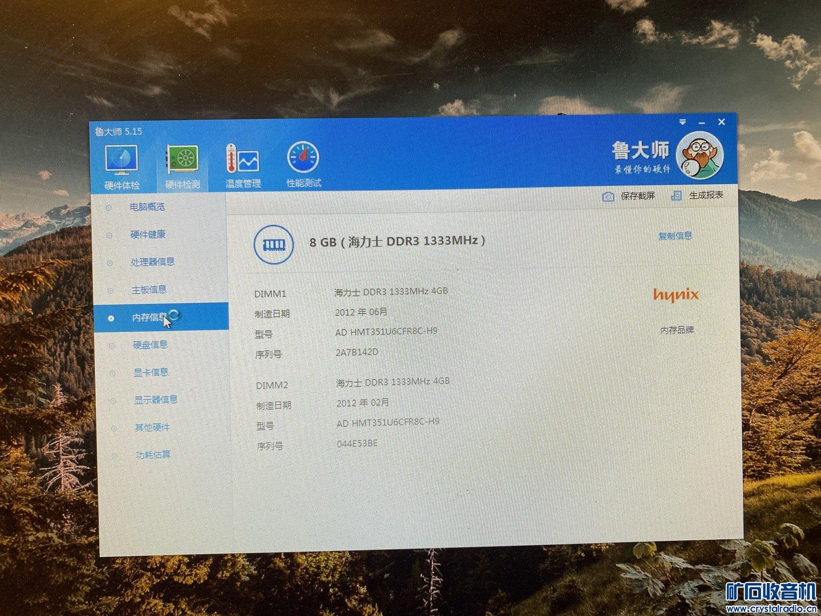821x616 pixels.
Task: Click the 复制信息 link
Action: 675,236
